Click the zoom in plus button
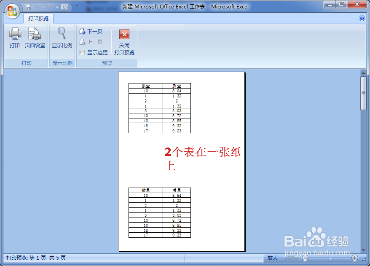The height and width of the screenshot is (266, 370). [355, 258]
